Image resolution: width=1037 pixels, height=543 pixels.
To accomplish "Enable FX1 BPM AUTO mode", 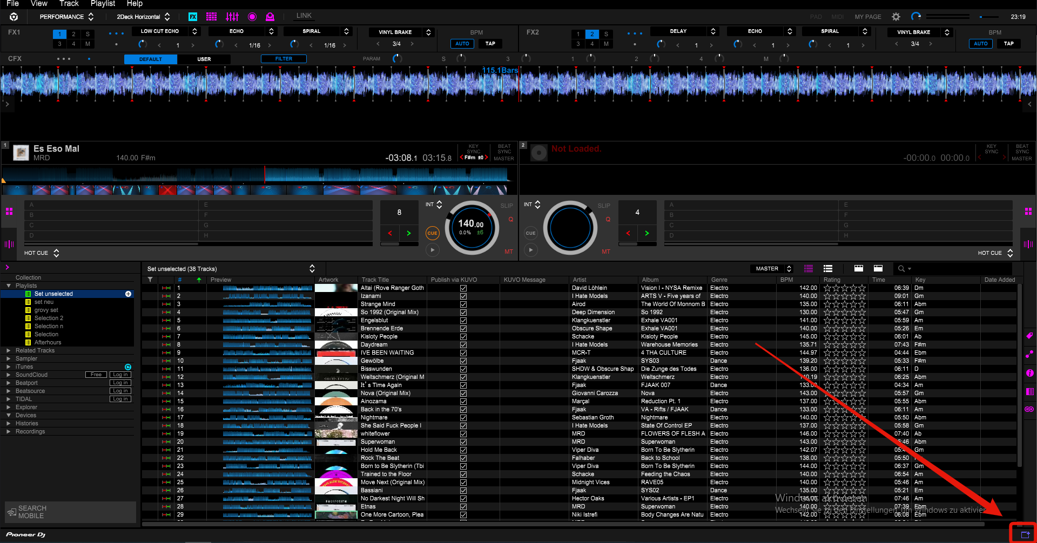I will click(462, 44).
